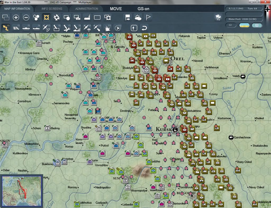Show the weather map icon
The image size is (271, 208).
pos(138,17)
